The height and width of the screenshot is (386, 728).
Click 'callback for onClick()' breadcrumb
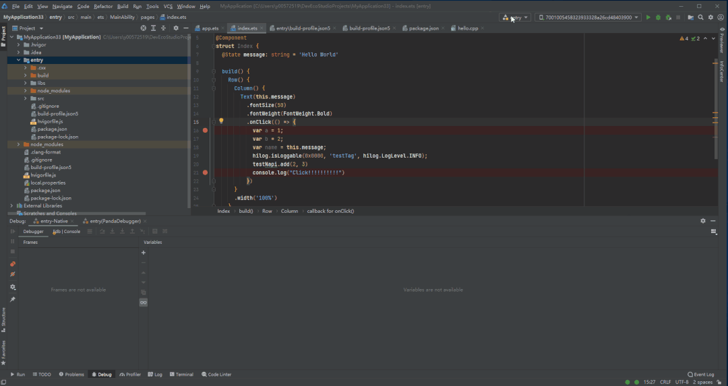tap(330, 211)
